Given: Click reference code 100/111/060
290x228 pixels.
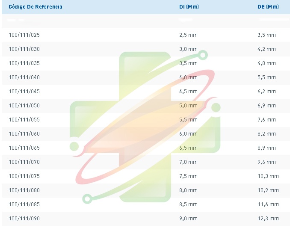Looking at the screenshot, I should 24,134.
